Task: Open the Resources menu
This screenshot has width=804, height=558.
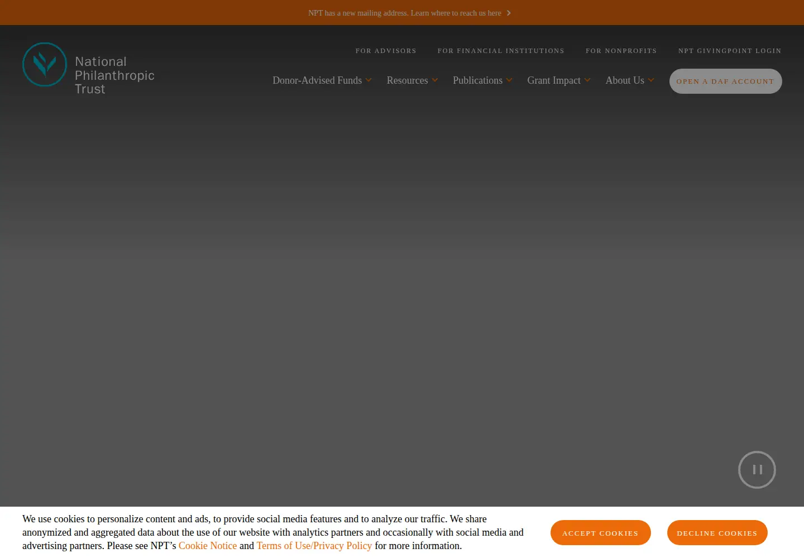Action: [x=407, y=80]
